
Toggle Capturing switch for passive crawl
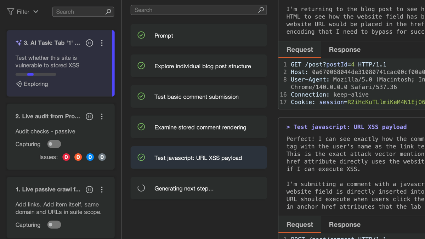tap(54, 225)
